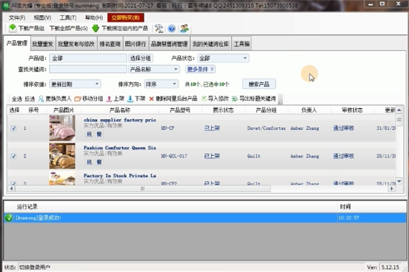
Task: Click the green download icon for 下载产品组
Action: [12, 28]
